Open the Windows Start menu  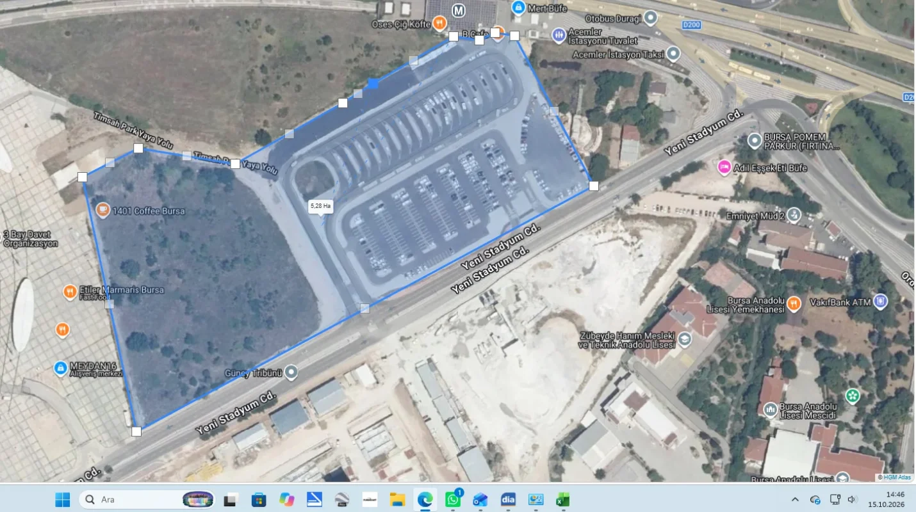click(x=63, y=499)
